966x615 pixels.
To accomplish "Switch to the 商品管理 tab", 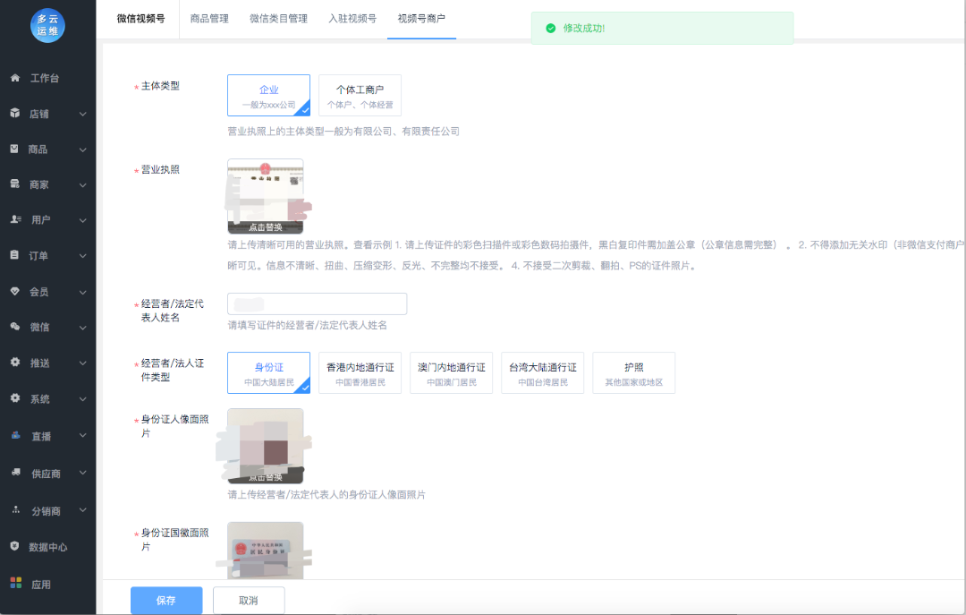I will coord(208,17).
